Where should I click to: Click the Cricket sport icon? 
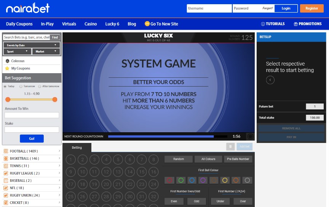[x=6, y=202]
